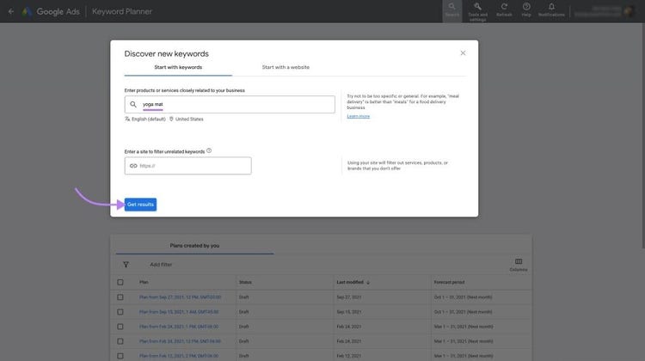Click the Keyword Planner title text
645x361 pixels.
click(x=122, y=11)
